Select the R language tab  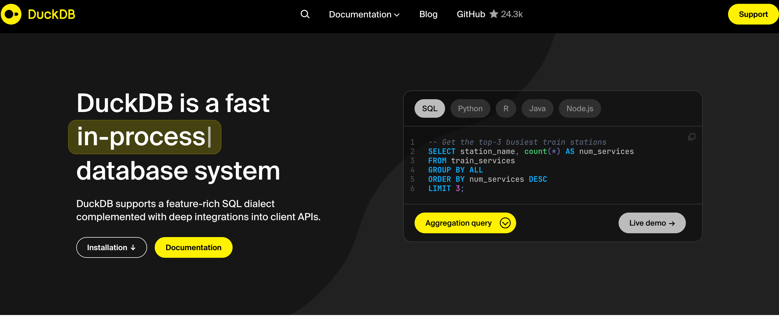coord(506,108)
